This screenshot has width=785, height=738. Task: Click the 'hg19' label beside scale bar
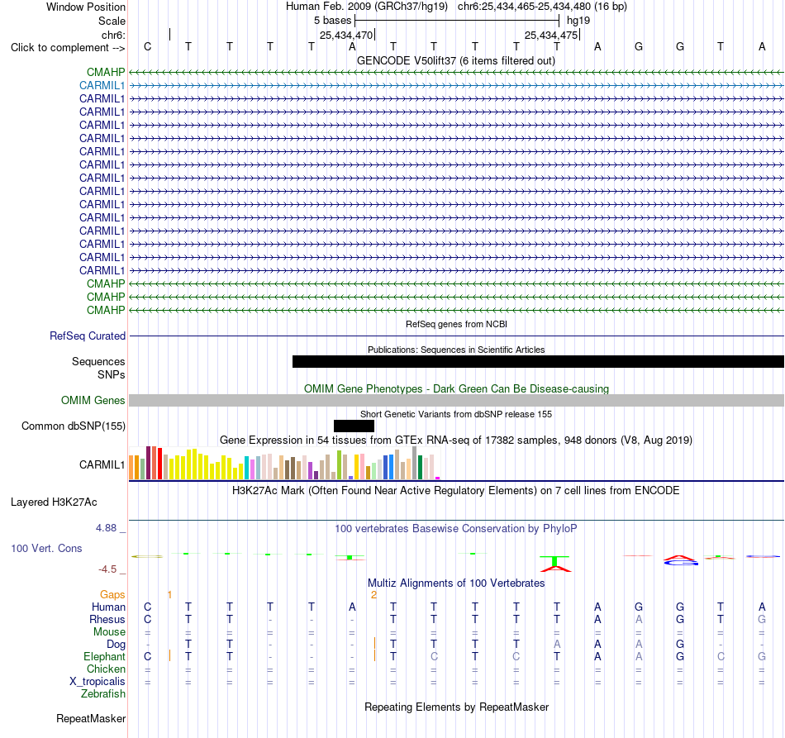578,21
